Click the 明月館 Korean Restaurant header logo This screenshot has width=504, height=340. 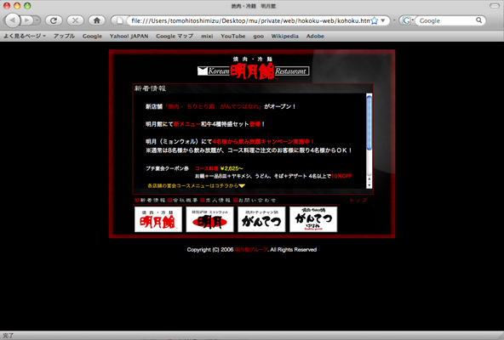[254, 68]
